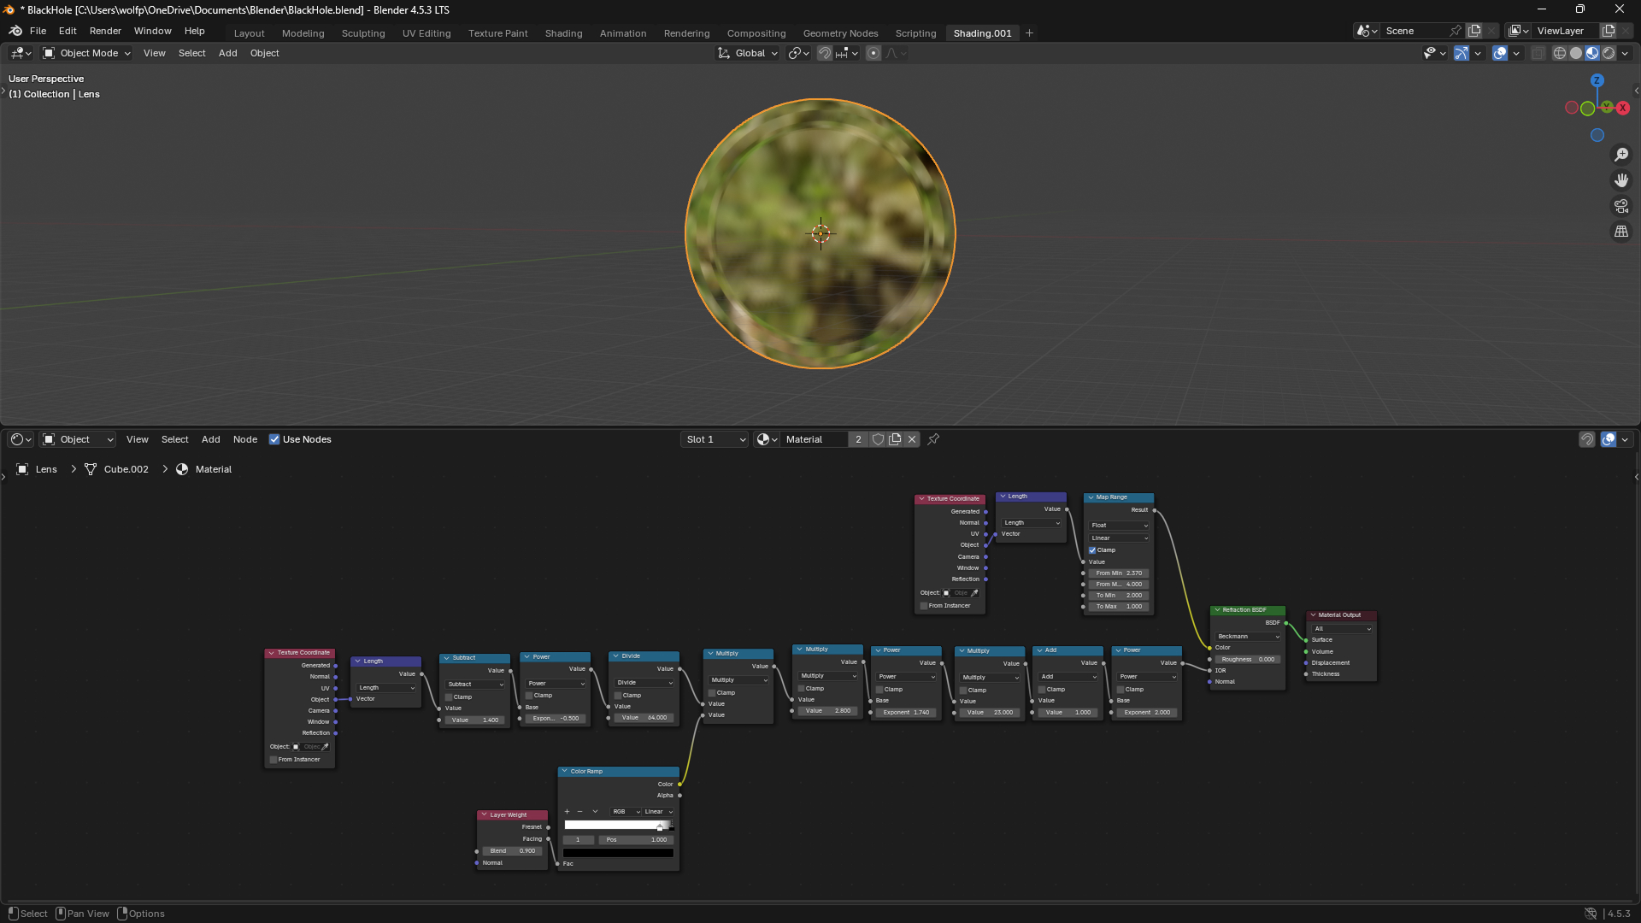Toggle the camera view icon
The image size is (1641, 923).
coord(1620,206)
